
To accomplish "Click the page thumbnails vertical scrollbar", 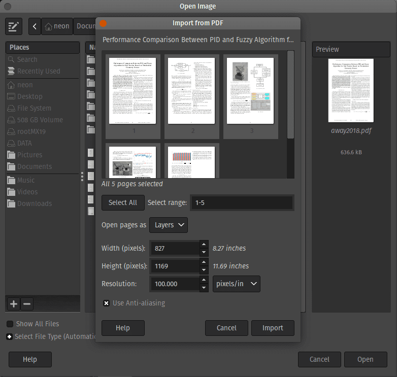I will [291, 94].
